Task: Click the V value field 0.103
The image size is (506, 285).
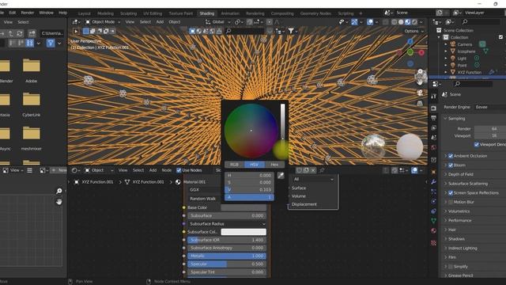Action: [x=249, y=190]
